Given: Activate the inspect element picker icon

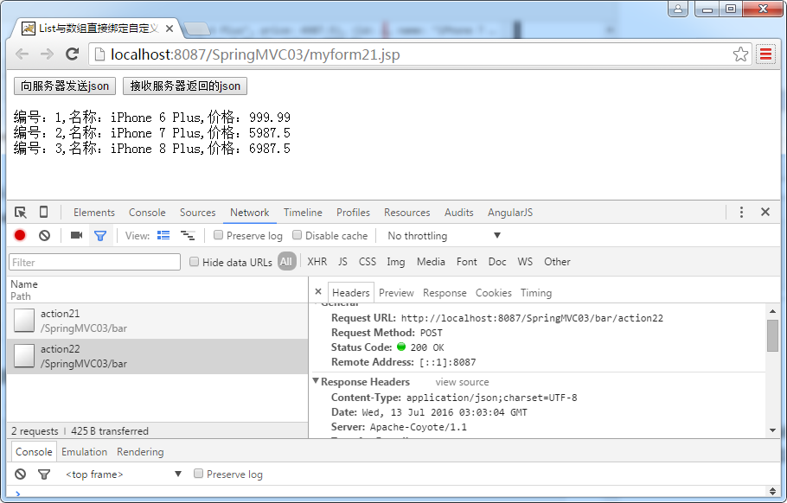Looking at the screenshot, I should [x=21, y=212].
